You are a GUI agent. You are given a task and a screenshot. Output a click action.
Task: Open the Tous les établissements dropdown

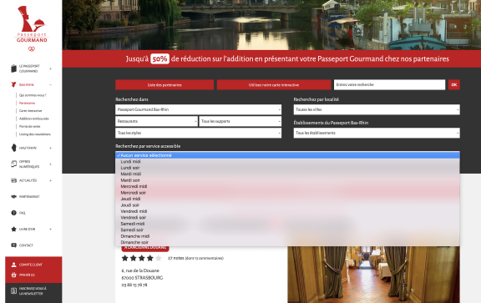tap(377, 133)
